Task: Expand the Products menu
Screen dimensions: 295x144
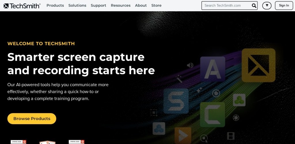Action: point(55,5)
